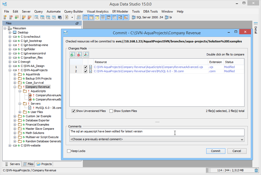Collapse the C:\SVN-AquaProjects node
The height and width of the screenshot is (175, 261).
[10, 70]
